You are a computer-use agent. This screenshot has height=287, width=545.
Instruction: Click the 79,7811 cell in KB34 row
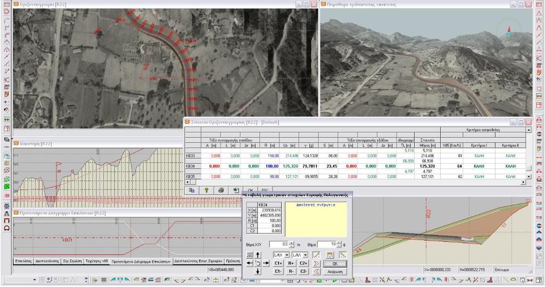click(308, 166)
